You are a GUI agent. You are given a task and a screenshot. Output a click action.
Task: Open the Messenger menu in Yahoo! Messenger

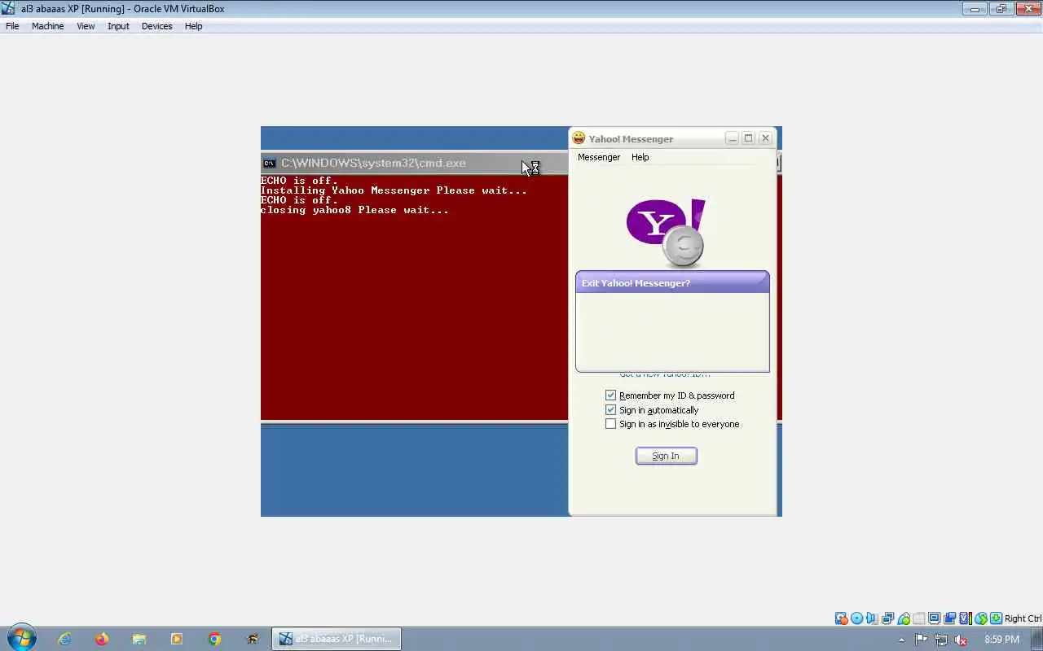pos(599,157)
